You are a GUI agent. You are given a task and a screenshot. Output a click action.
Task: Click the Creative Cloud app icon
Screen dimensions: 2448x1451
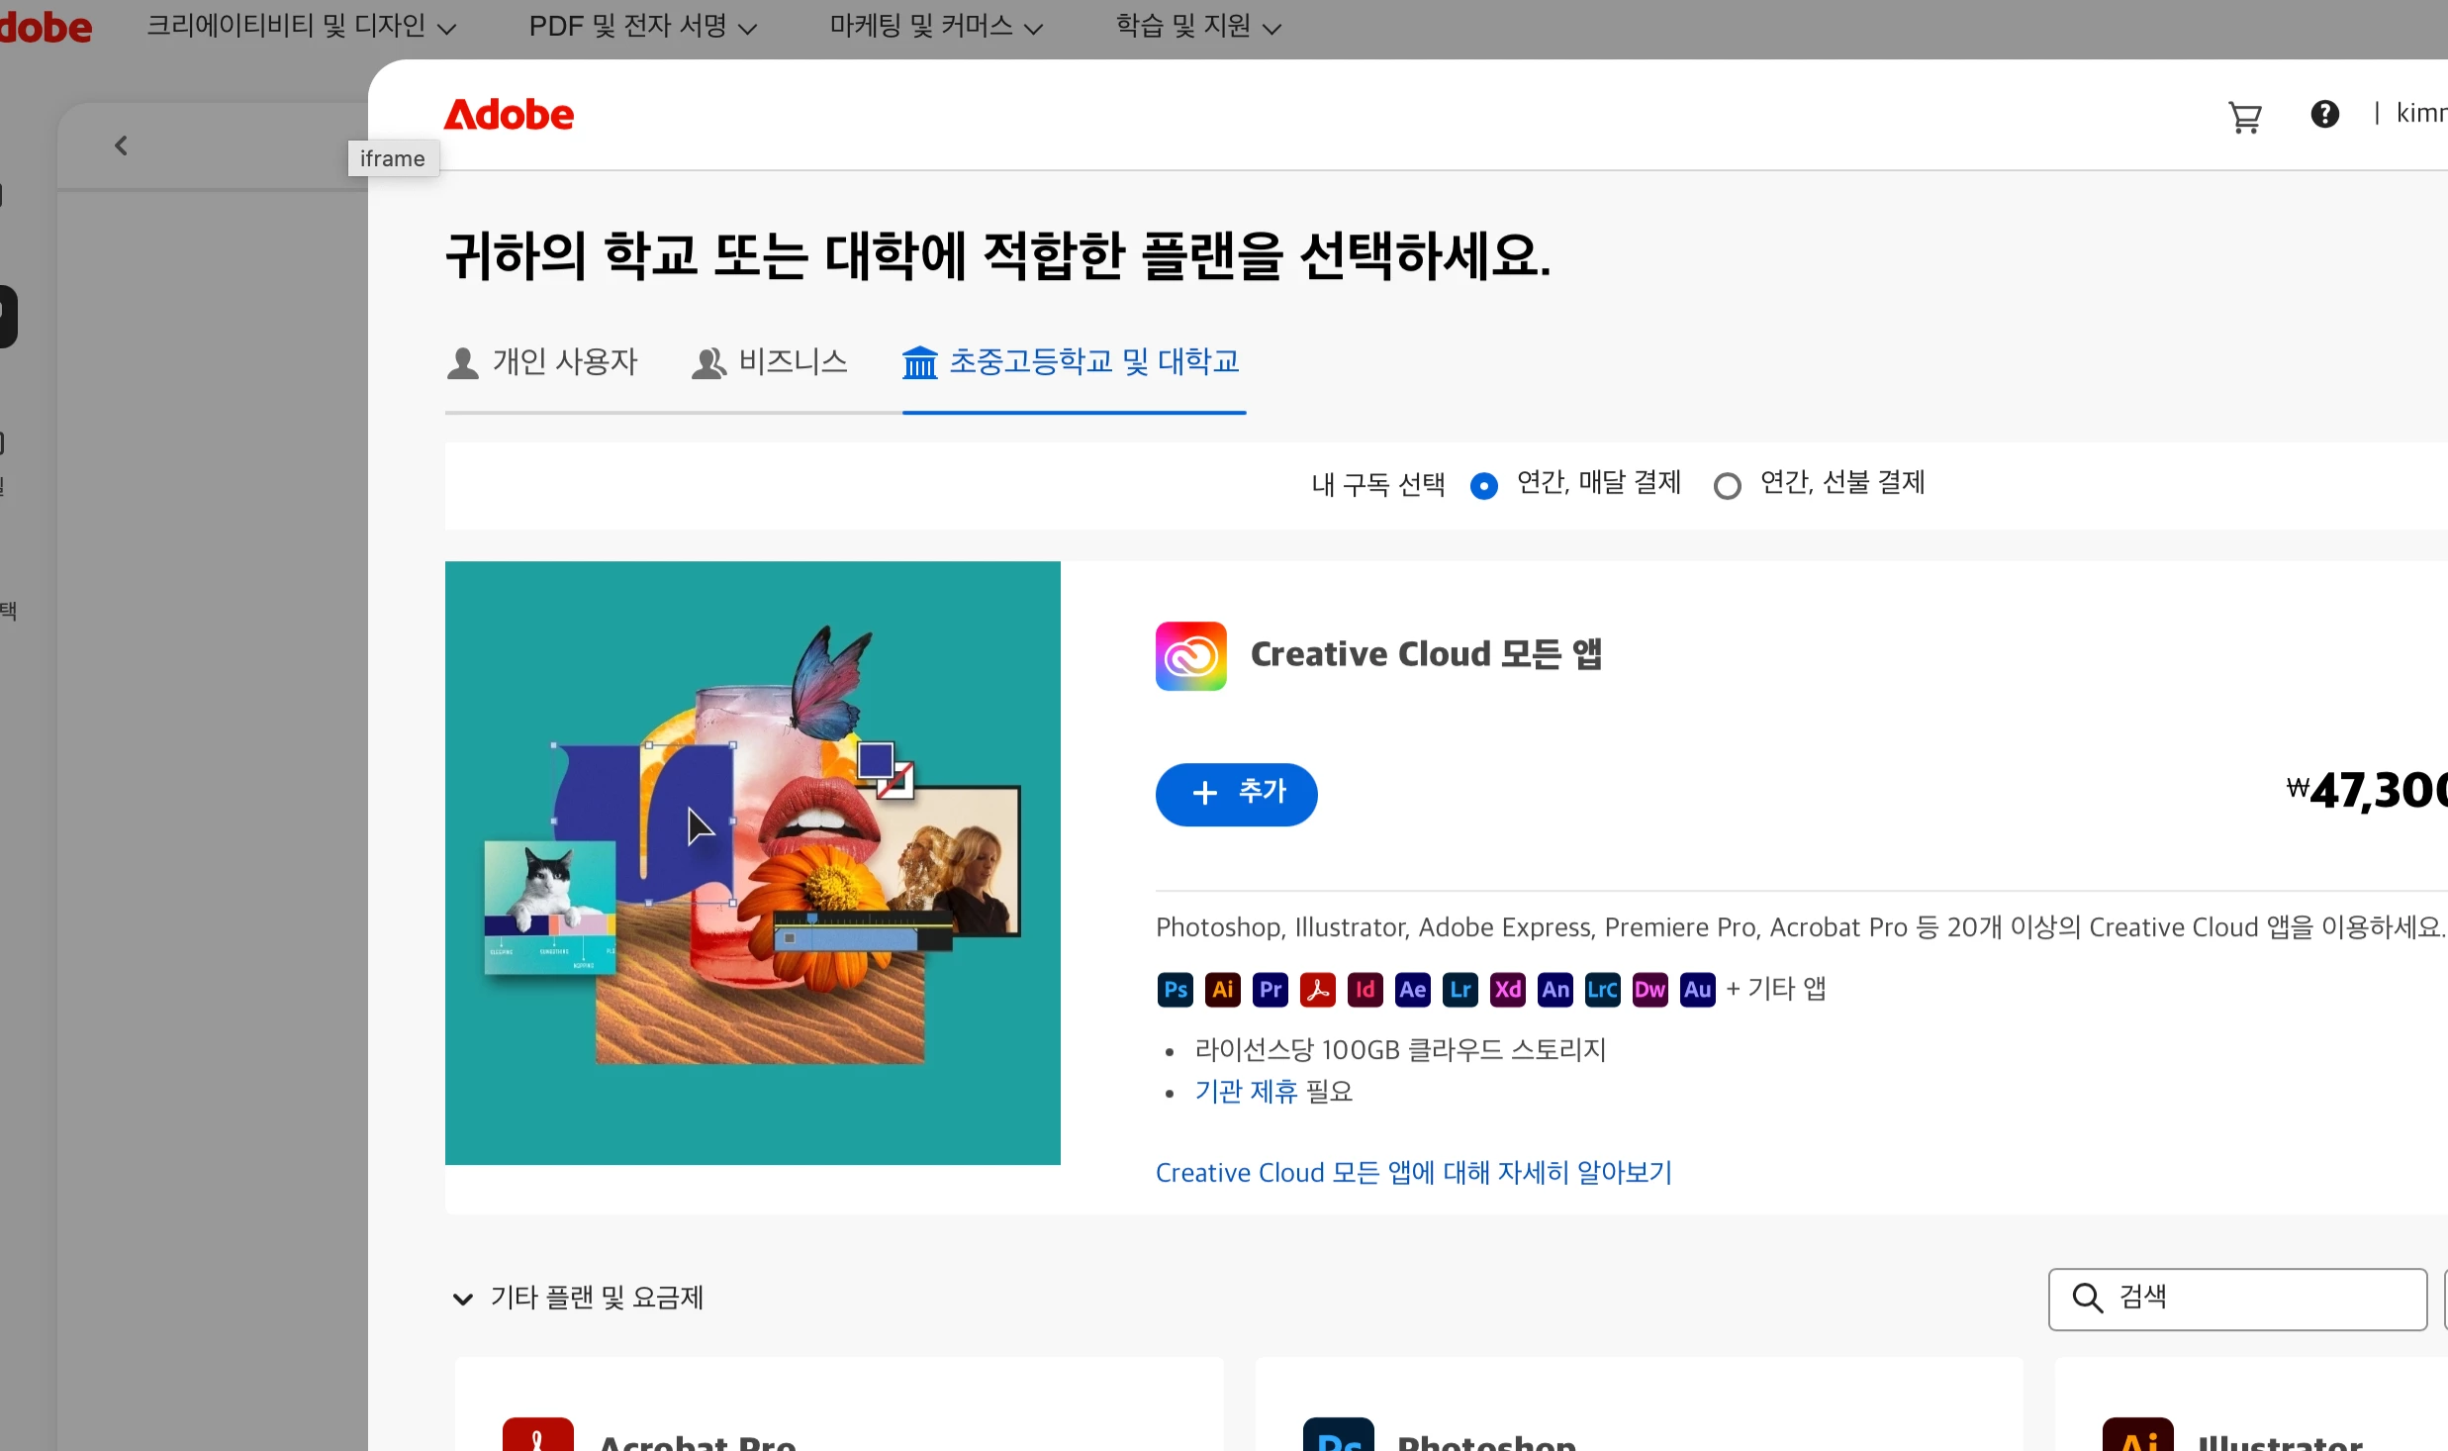[x=1190, y=655]
